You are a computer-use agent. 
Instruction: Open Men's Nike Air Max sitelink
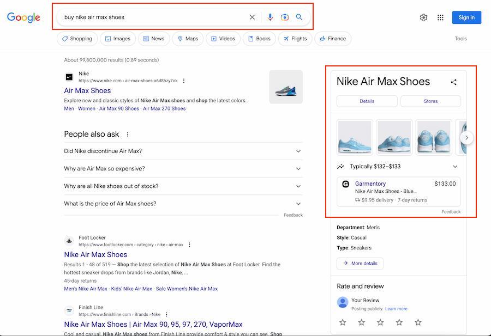(x=86, y=289)
